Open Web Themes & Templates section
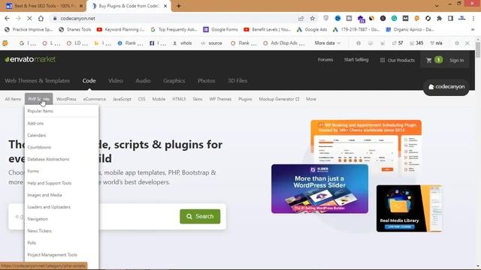The height and width of the screenshot is (270, 481). (37, 81)
